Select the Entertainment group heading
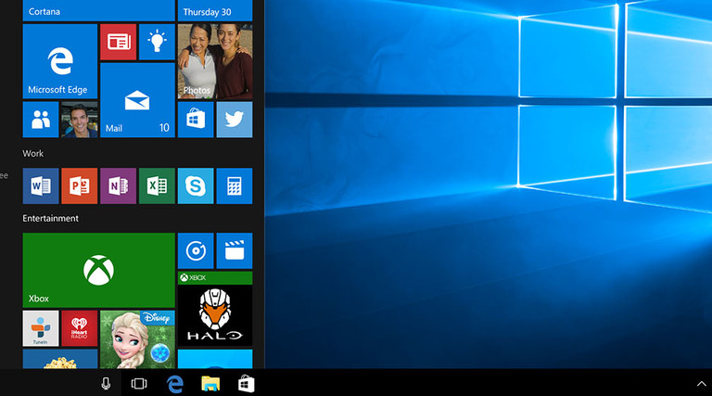This screenshot has width=712, height=396. pyautogui.click(x=50, y=219)
